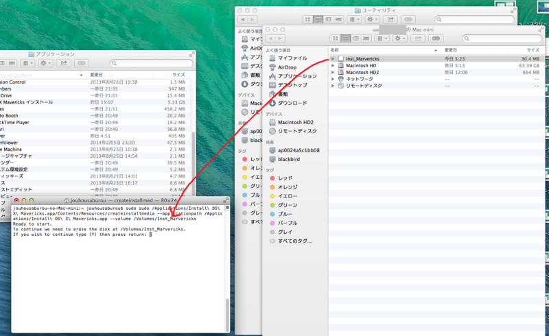Expand the ネットワーク row
Screen dimensions: 549x336
(x=333, y=79)
